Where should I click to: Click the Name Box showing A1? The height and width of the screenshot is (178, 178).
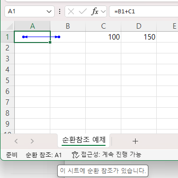point(30,11)
